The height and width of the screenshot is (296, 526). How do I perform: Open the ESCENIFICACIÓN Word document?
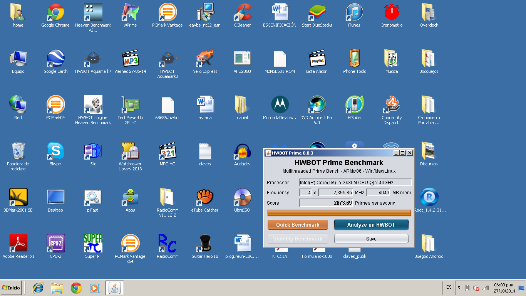click(280, 15)
